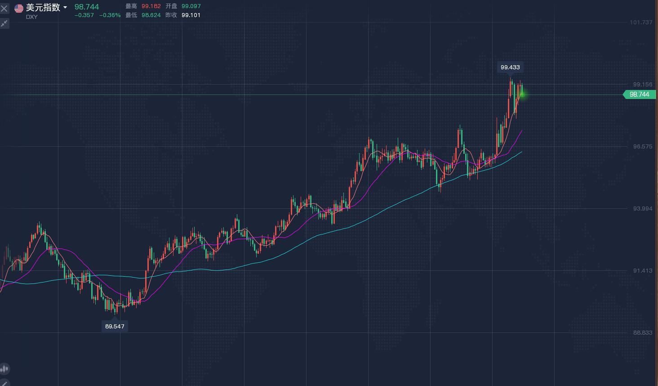Close the chart panel with the X icon
658x386 pixels.
pos(4,8)
